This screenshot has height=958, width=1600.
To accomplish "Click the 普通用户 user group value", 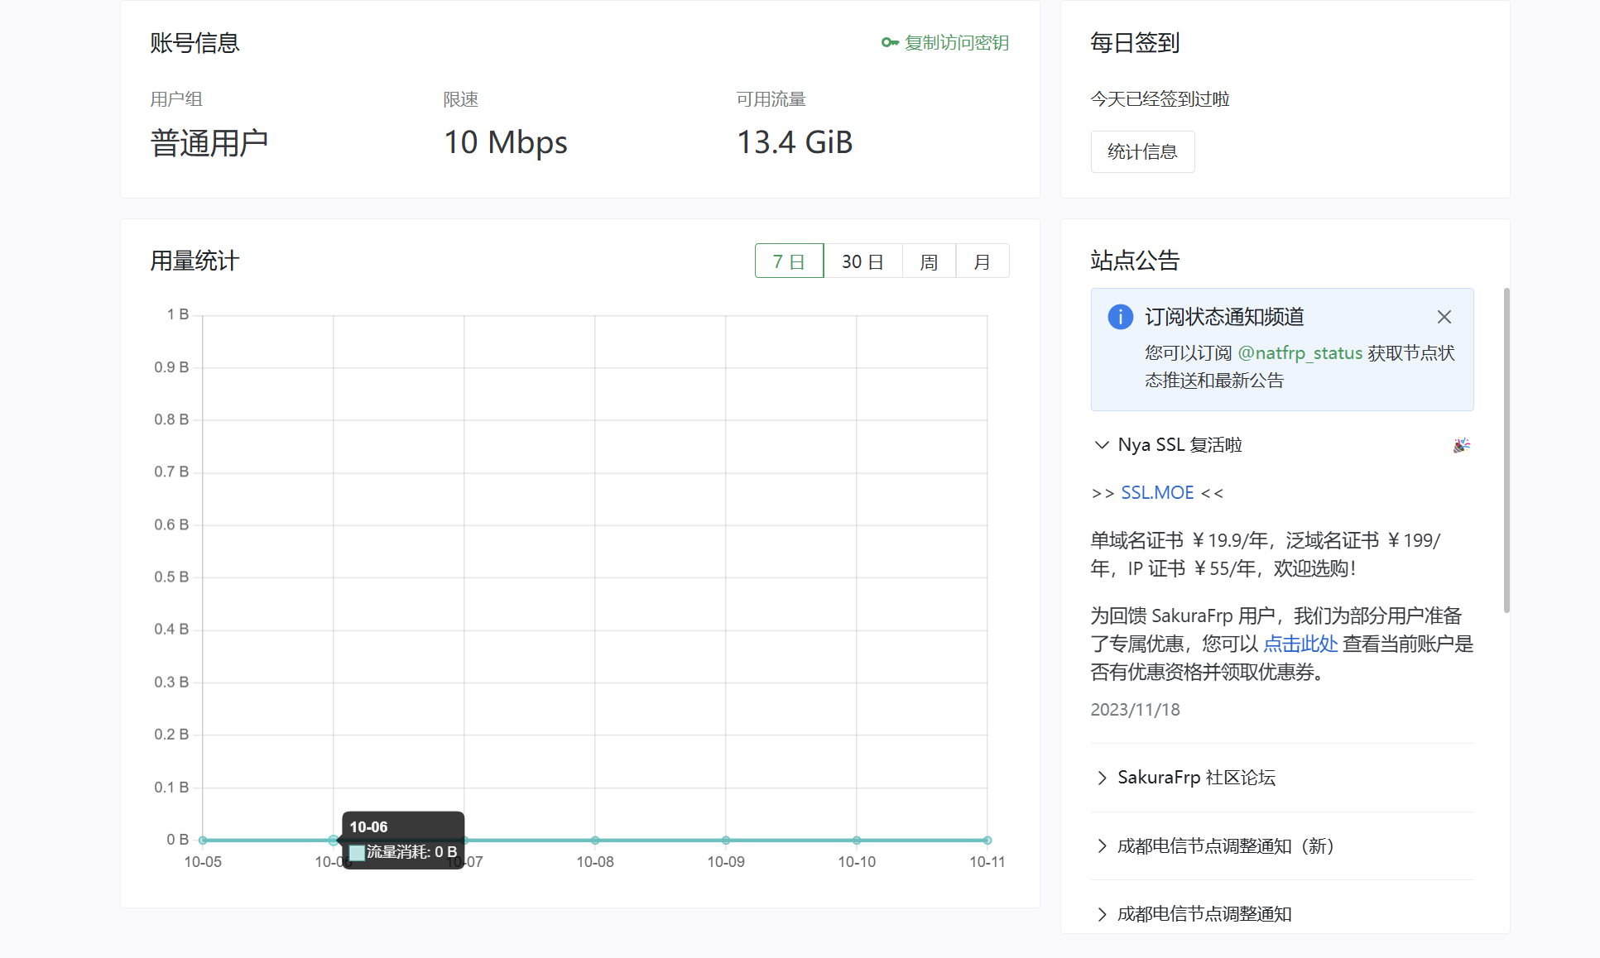I will (x=209, y=142).
